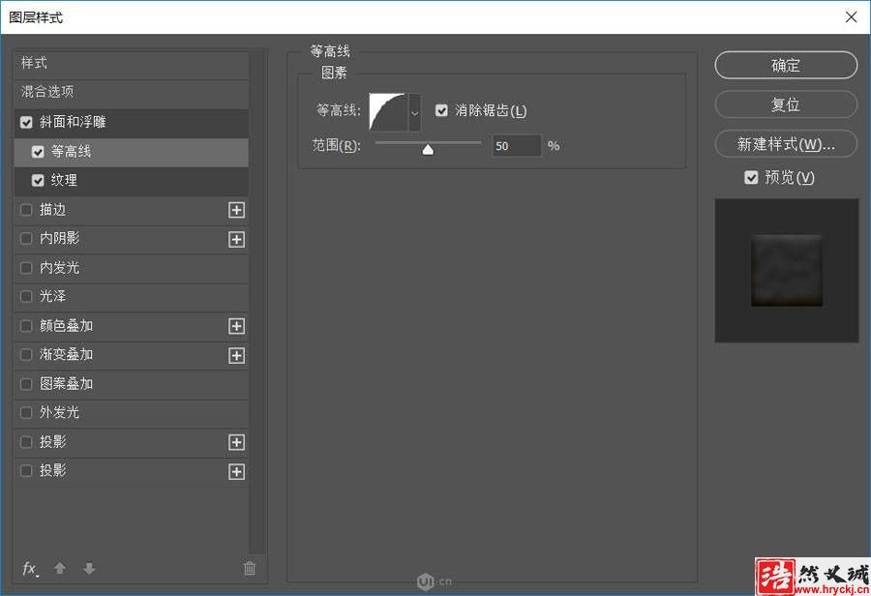Enable the 颜色叠加 checkbox
The image size is (871, 596).
pyautogui.click(x=26, y=326)
